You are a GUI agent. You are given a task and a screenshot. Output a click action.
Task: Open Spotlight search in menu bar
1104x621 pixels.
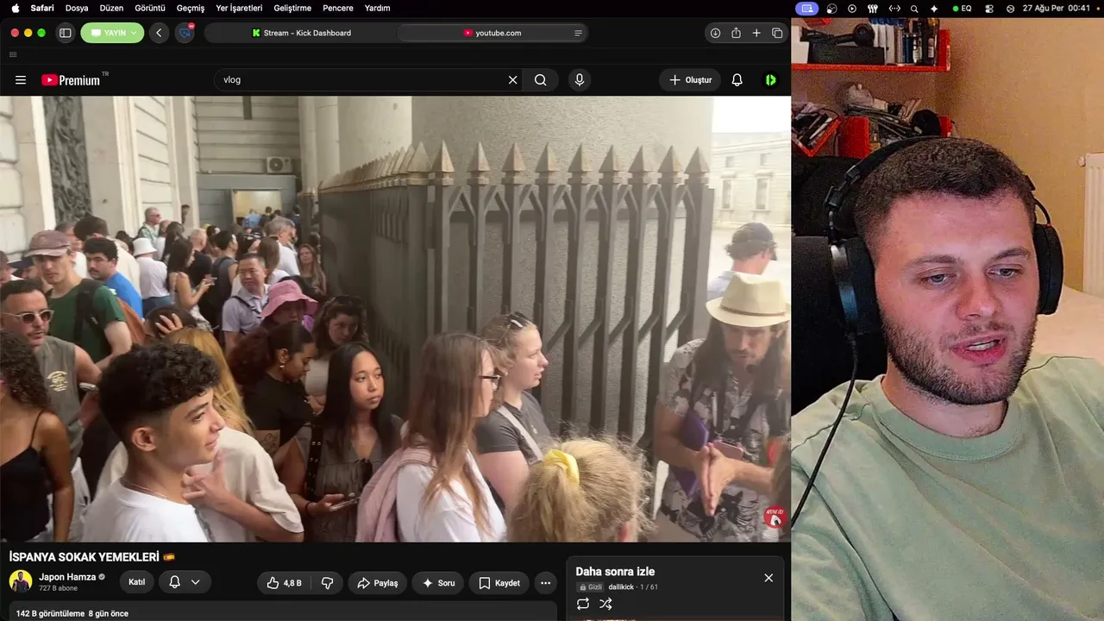tap(914, 8)
